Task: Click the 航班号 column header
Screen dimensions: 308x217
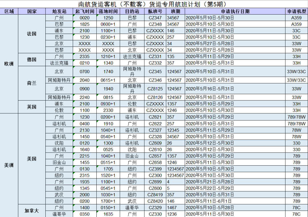Action: tap(155, 11)
